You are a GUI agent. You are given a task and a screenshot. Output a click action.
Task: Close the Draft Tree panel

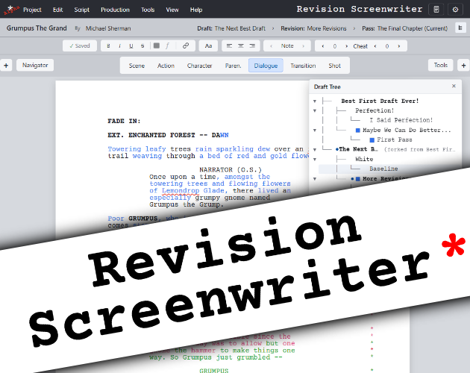[x=454, y=86]
